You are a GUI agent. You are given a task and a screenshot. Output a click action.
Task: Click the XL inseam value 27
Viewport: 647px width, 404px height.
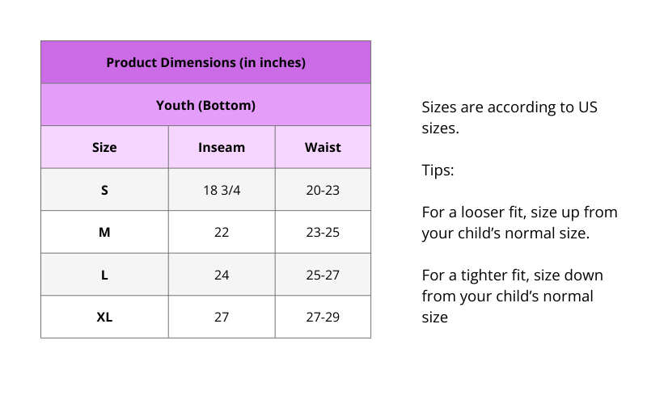coord(222,317)
